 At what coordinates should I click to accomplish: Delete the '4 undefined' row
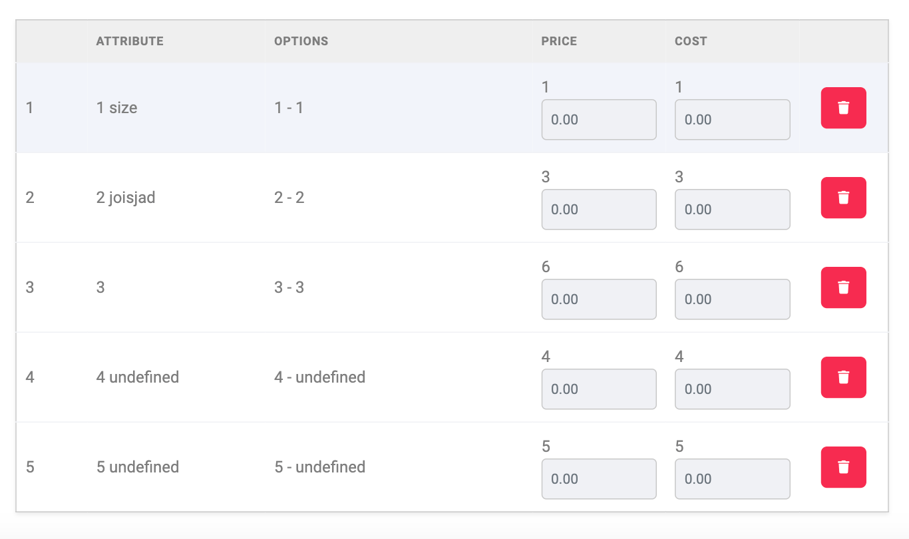click(x=843, y=377)
